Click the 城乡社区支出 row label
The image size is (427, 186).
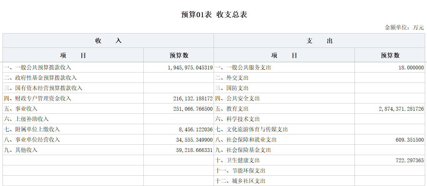[240, 181]
